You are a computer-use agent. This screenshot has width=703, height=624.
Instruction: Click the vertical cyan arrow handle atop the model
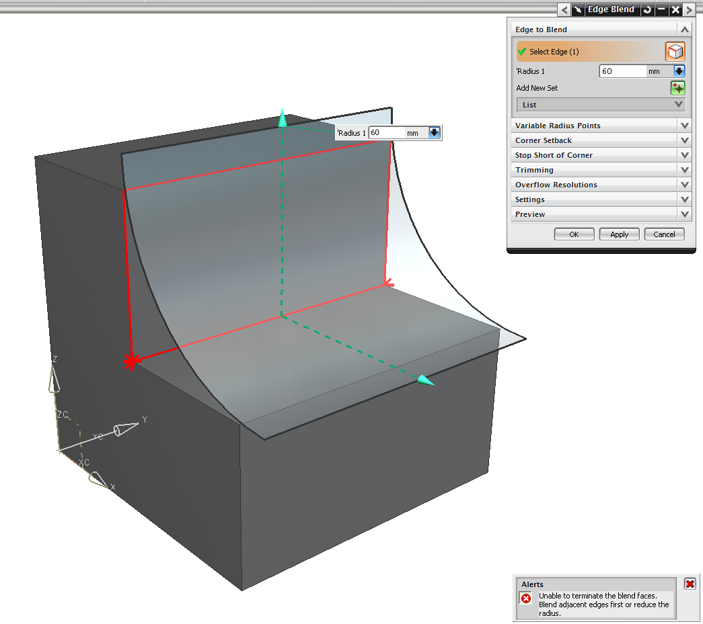[283, 118]
